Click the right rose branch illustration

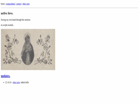click(x=43, y=50)
